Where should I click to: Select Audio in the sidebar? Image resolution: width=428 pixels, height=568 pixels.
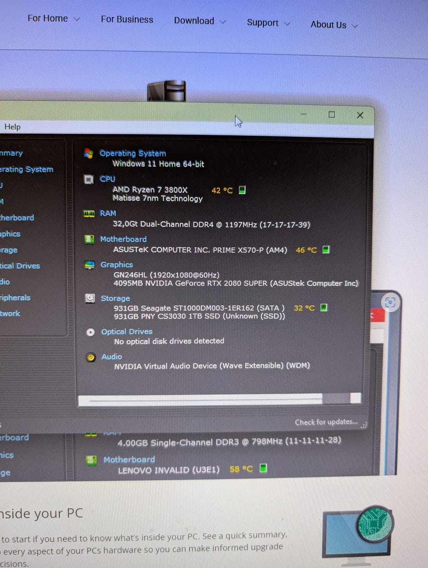(5, 282)
